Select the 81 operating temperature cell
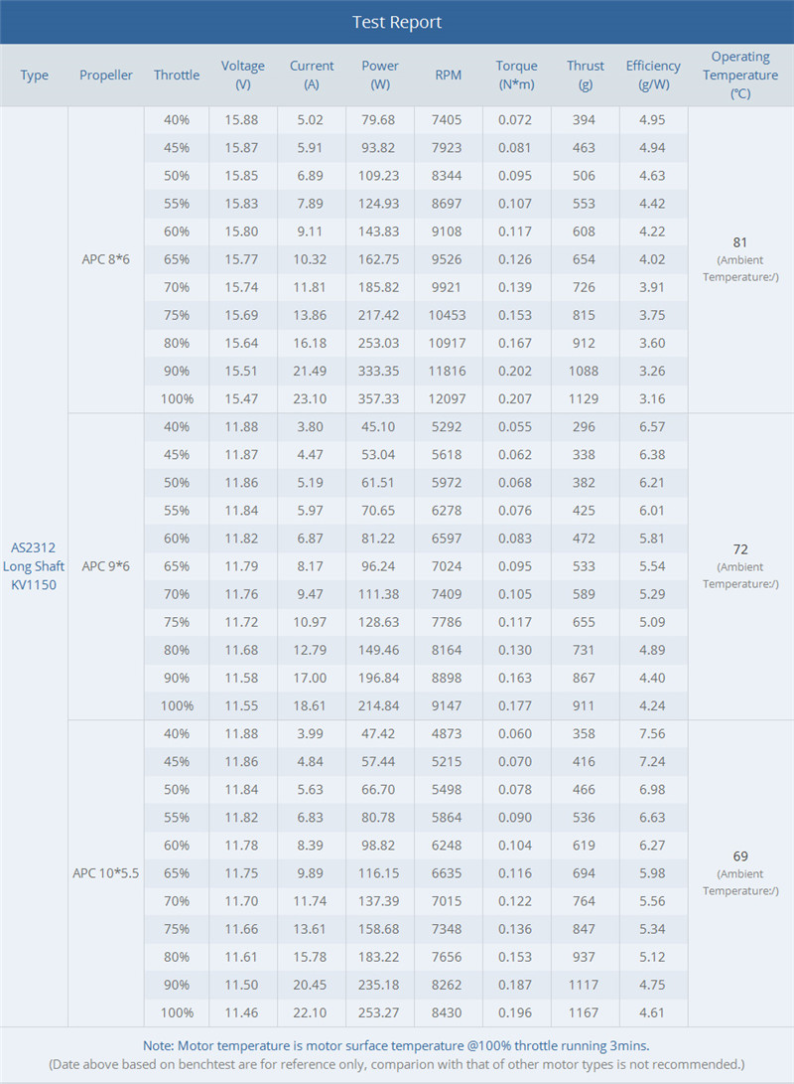 coord(740,259)
